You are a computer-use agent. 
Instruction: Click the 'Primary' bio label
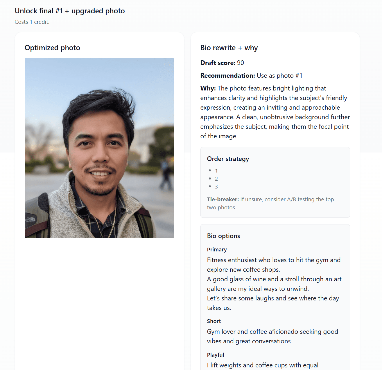(217, 250)
